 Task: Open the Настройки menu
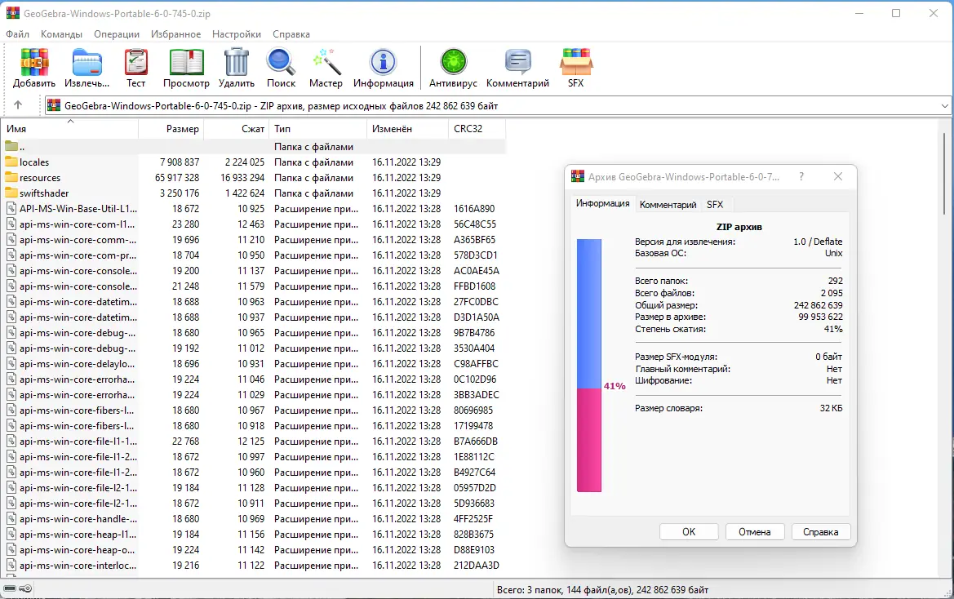[237, 34]
